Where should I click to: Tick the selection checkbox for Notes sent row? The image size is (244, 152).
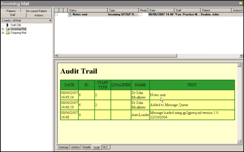pos(56,14)
